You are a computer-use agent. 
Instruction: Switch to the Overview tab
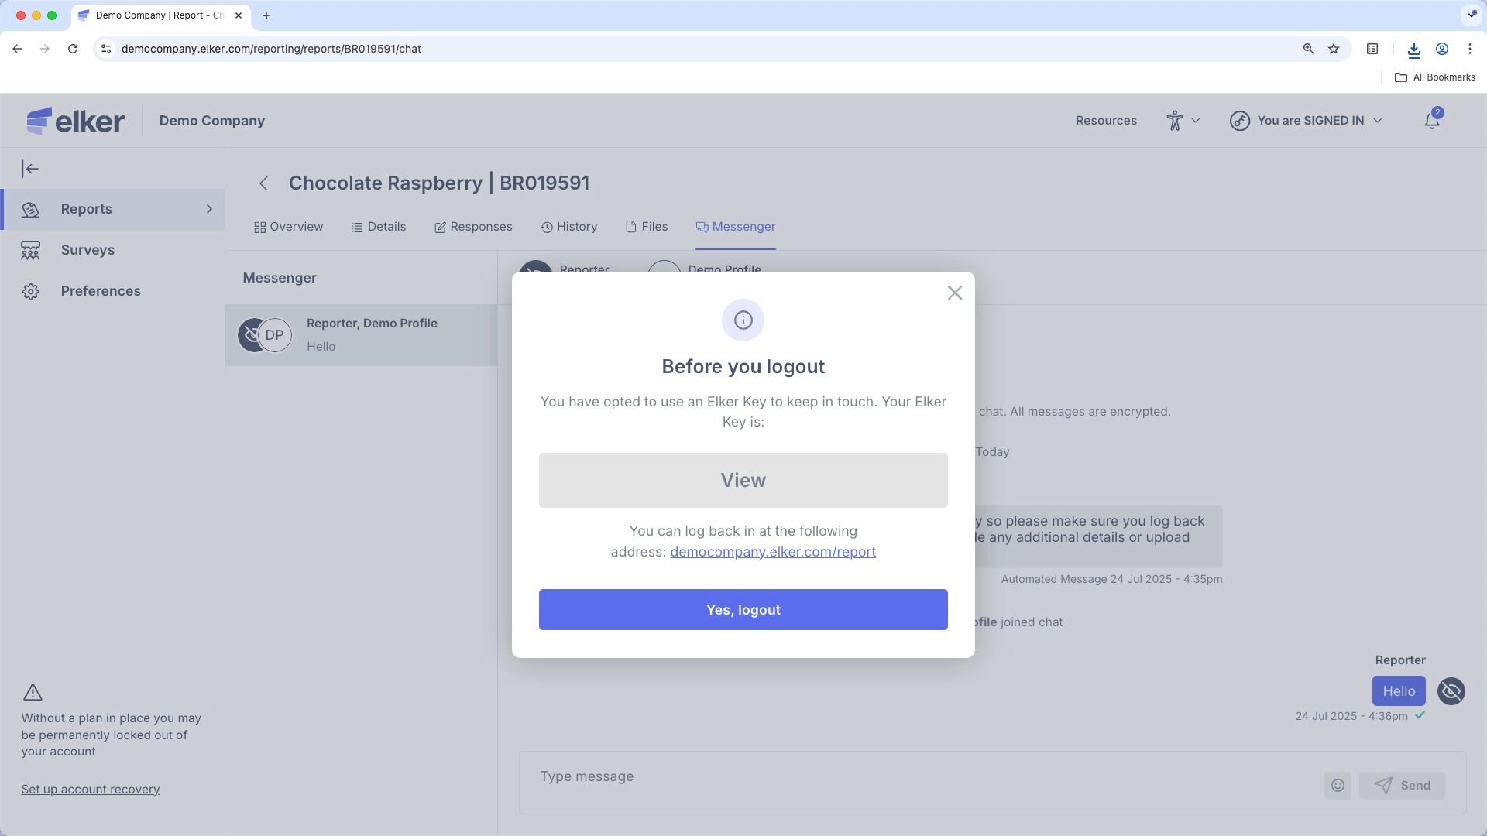click(x=288, y=227)
